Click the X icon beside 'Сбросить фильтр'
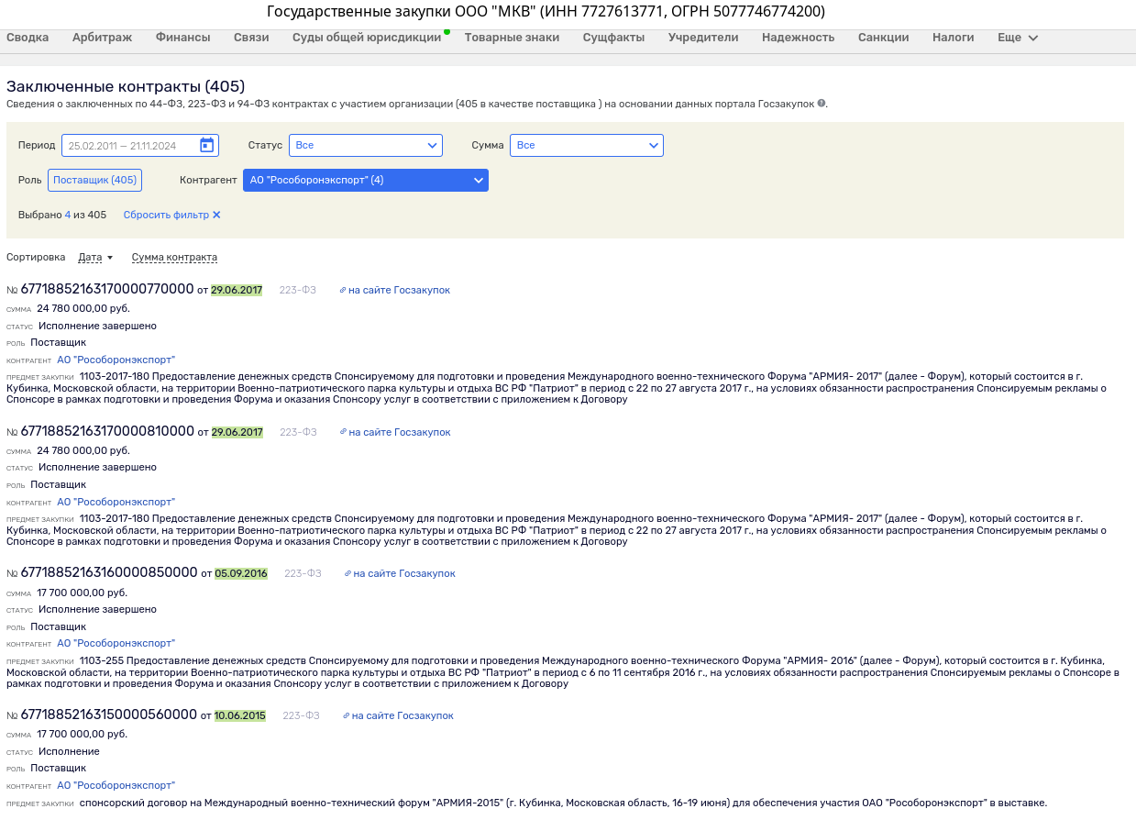Image resolution: width=1136 pixels, height=831 pixels. coord(216,215)
